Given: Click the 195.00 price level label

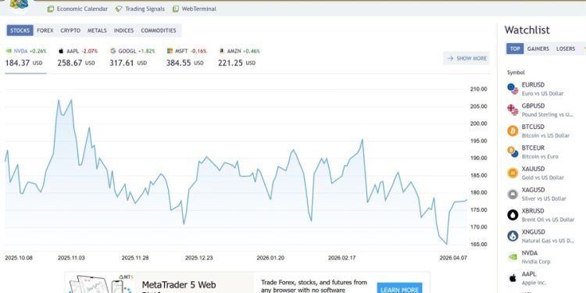Looking at the screenshot, I should point(478,141).
